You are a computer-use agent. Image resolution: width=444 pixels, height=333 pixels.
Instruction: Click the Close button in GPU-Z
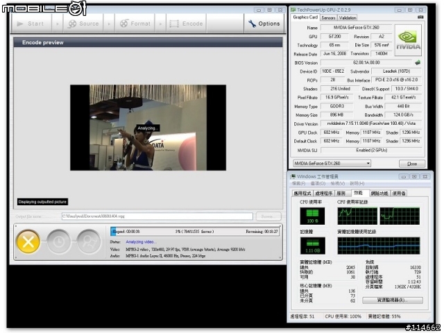click(412, 164)
